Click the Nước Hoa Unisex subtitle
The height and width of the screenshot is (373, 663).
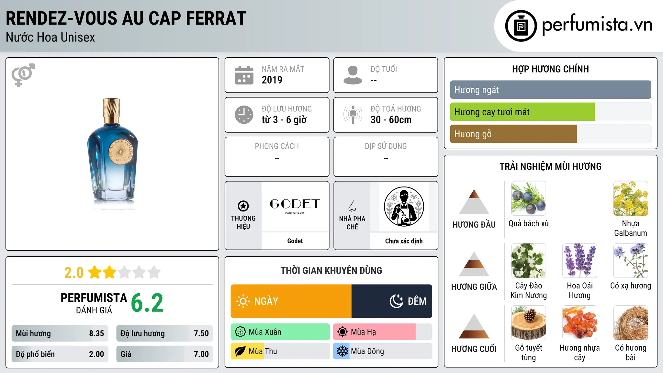point(51,38)
